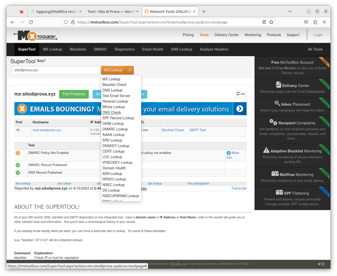Choose Domain Health in dropdown
This screenshot has height=276, width=337.
[x=114, y=168]
